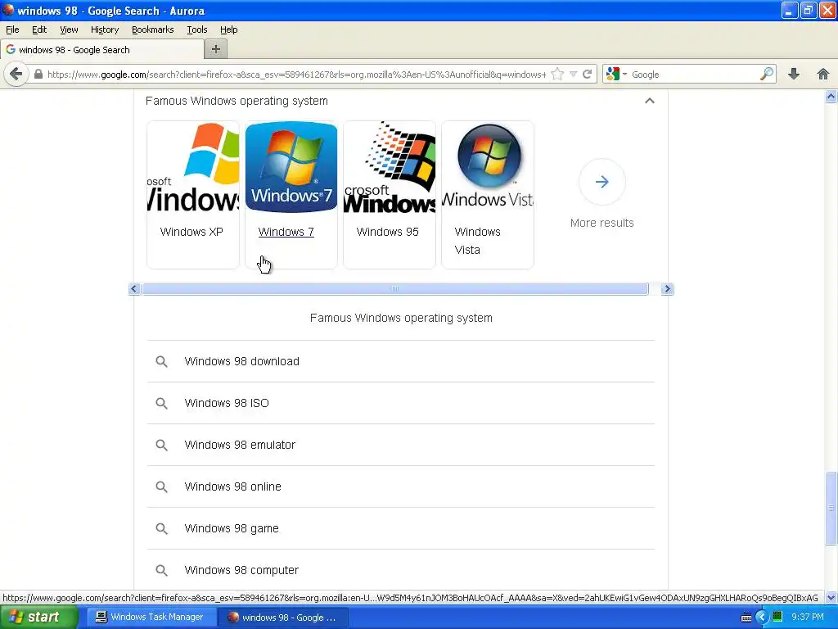Click the vertical scrollbar down arrow
This screenshot has height=629, width=838.
[831, 597]
